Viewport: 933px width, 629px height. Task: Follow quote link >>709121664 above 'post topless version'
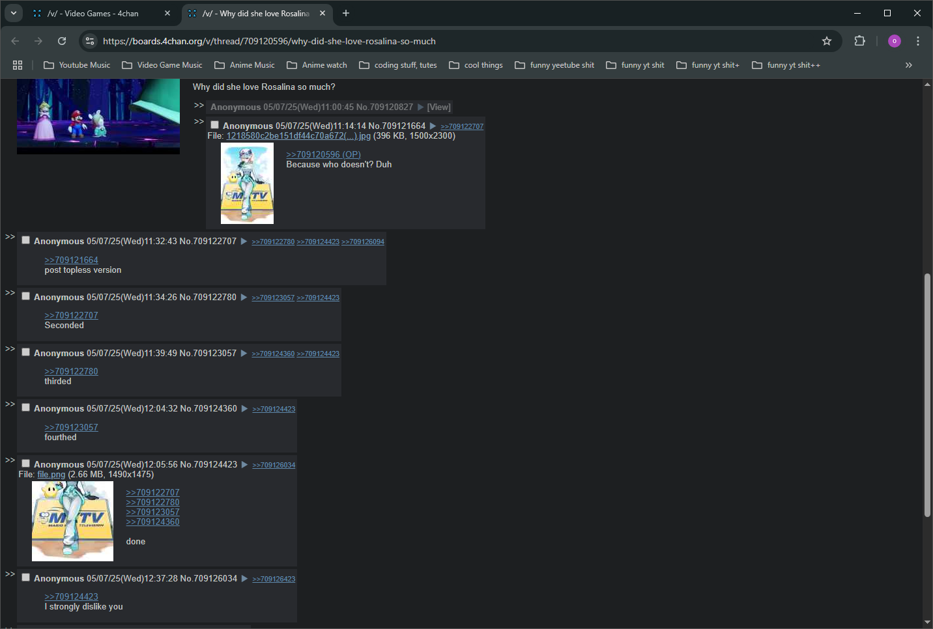pyautogui.click(x=71, y=260)
